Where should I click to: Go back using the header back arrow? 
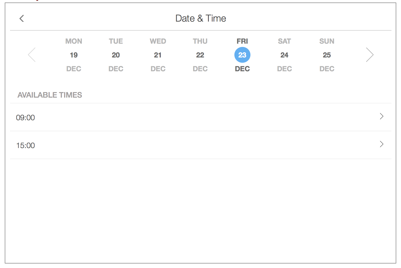click(22, 18)
